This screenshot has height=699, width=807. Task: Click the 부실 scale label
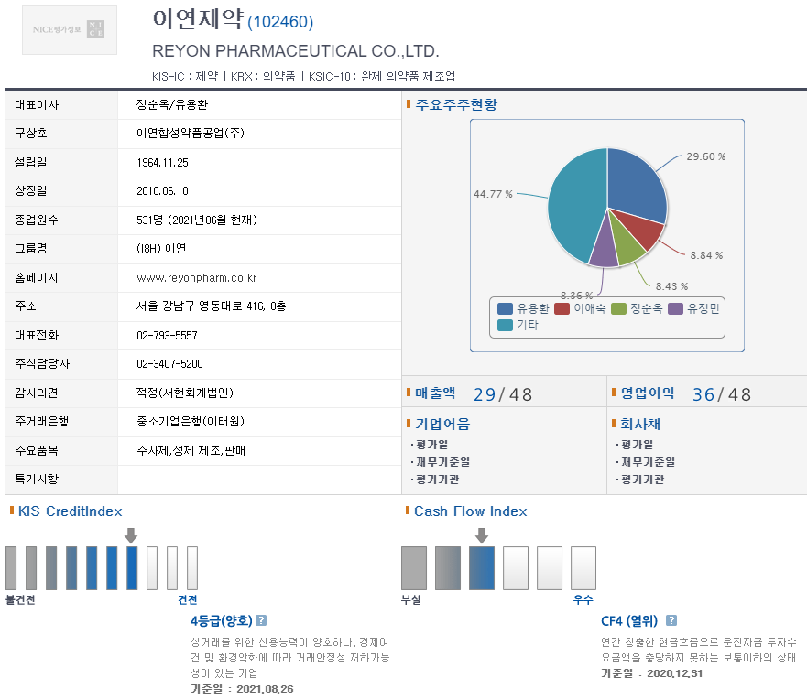click(x=411, y=600)
